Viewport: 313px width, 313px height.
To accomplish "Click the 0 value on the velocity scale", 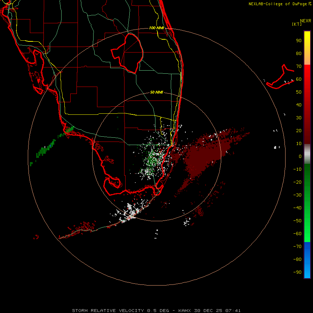I will (300, 156).
